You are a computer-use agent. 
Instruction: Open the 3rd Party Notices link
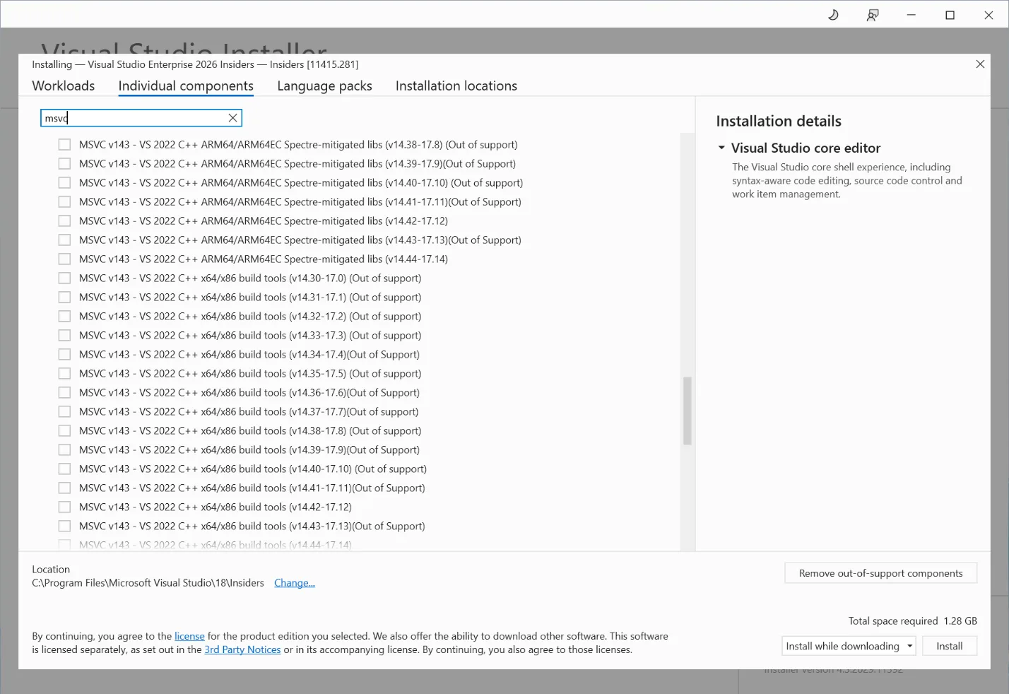(242, 649)
